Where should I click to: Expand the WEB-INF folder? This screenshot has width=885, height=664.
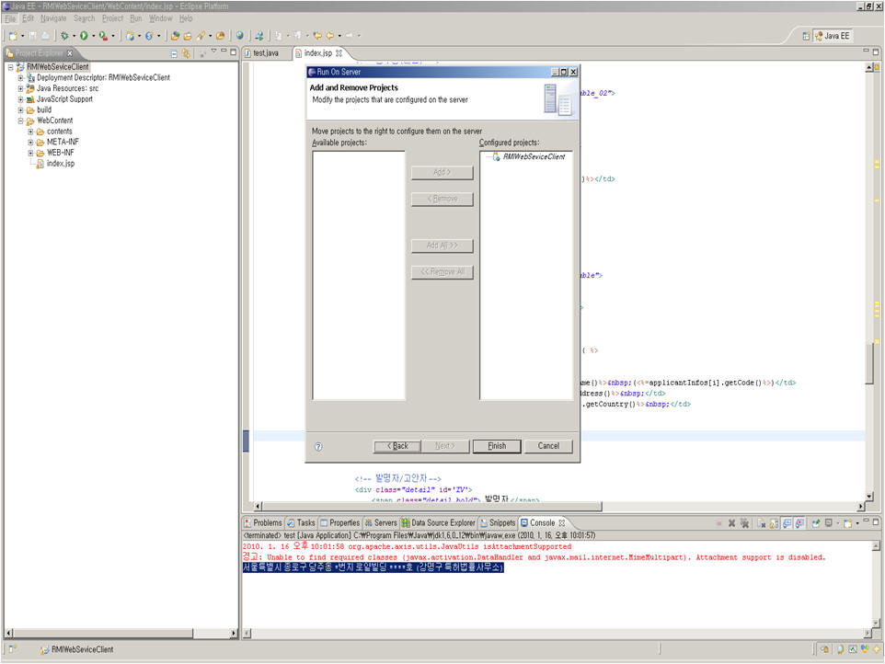click(x=30, y=153)
